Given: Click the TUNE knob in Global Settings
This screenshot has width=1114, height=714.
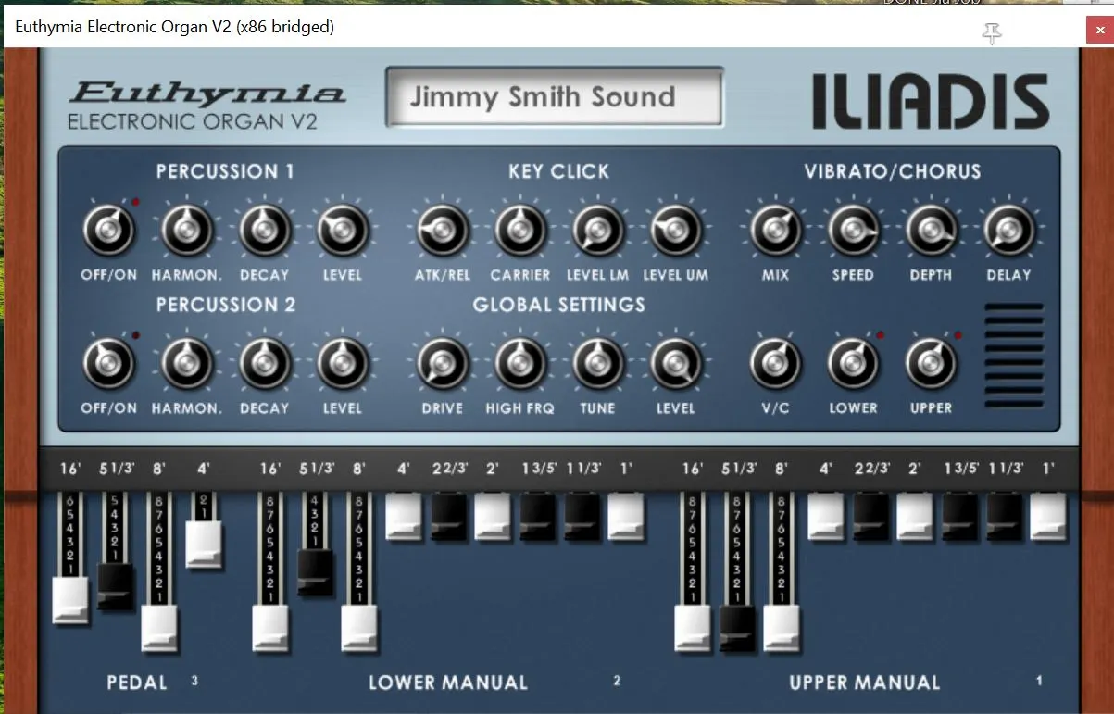Looking at the screenshot, I should [597, 363].
